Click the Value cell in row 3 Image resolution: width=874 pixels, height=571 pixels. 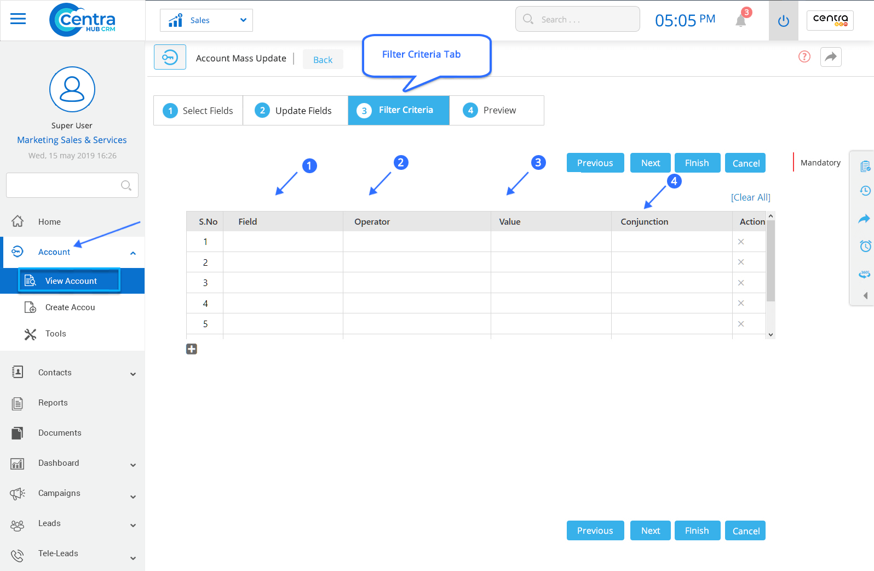tap(551, 283)
